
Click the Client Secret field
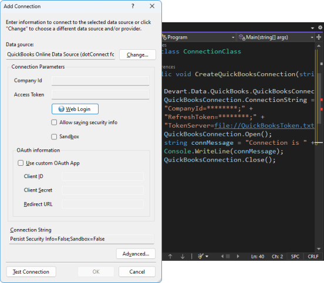point(103,190)
